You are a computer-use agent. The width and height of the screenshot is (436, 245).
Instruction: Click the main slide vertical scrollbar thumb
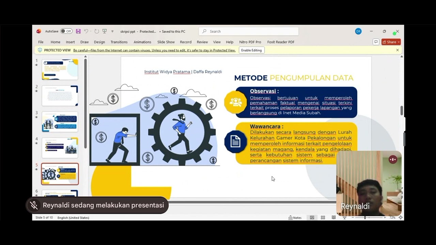[402, 111]
